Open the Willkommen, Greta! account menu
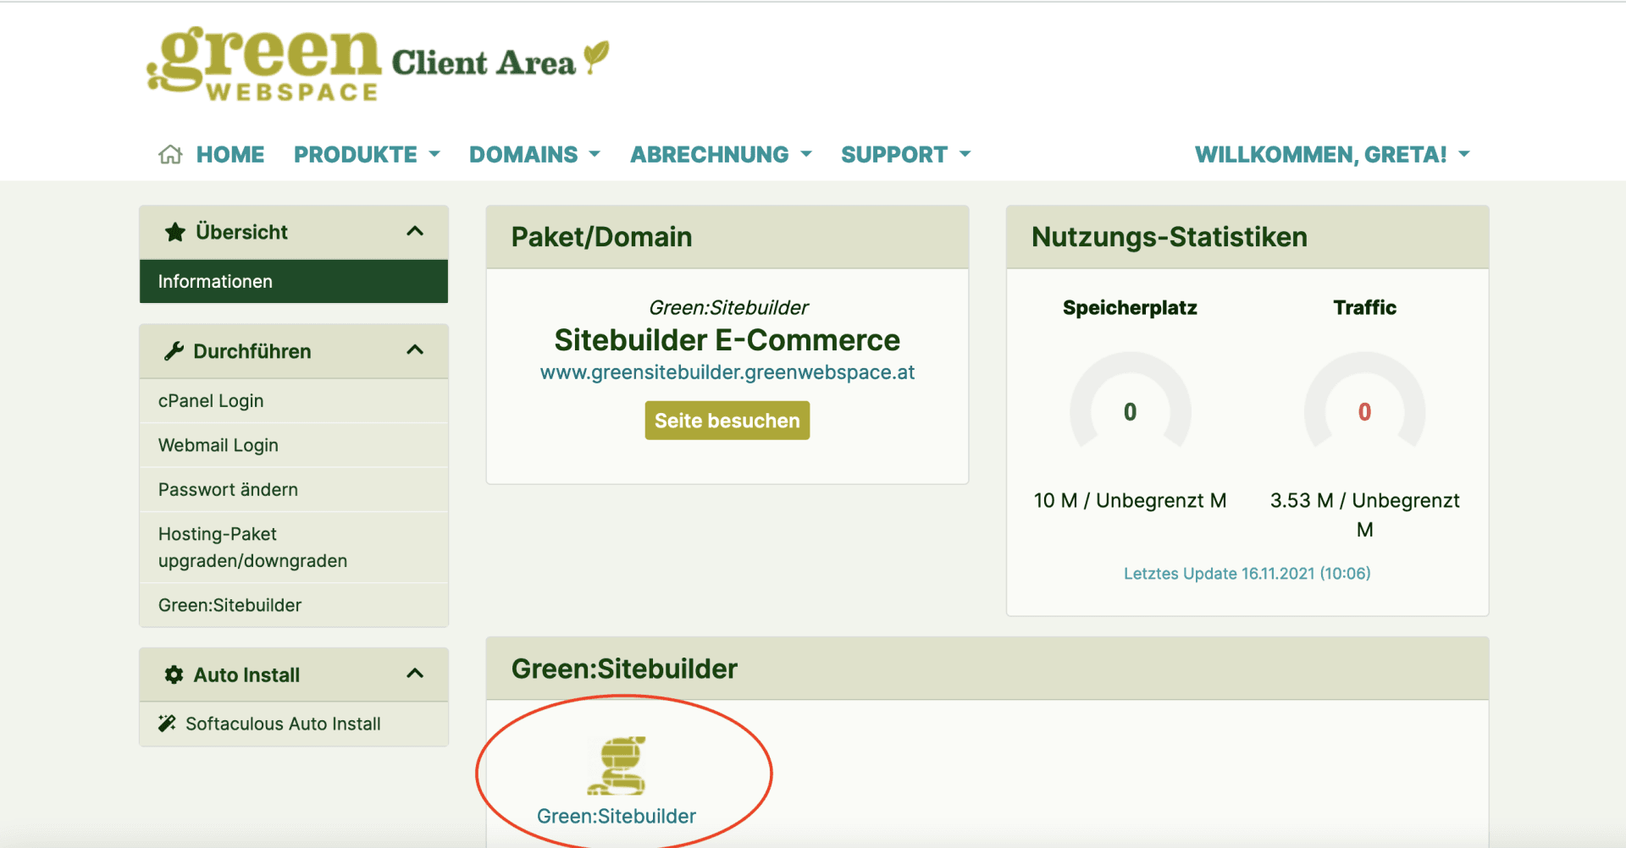The image size is (1626, 848). coord(1332,154)
